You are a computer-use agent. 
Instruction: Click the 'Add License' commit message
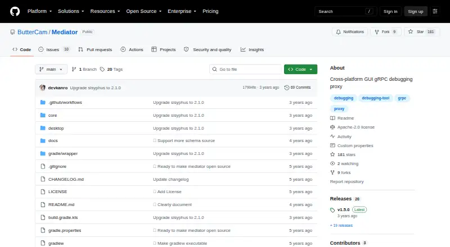point(169,191)
